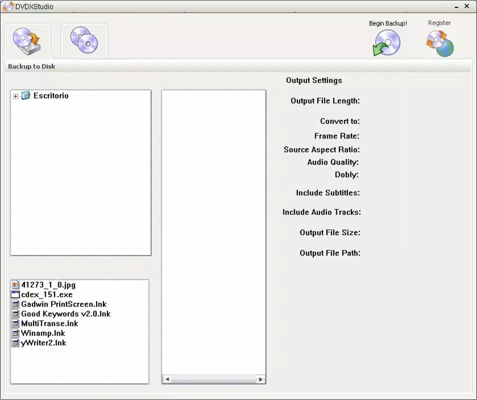Open the Register globe icon
Image resolution: width=477 pixels, height=400 pixels.
(x=440, y=44)
